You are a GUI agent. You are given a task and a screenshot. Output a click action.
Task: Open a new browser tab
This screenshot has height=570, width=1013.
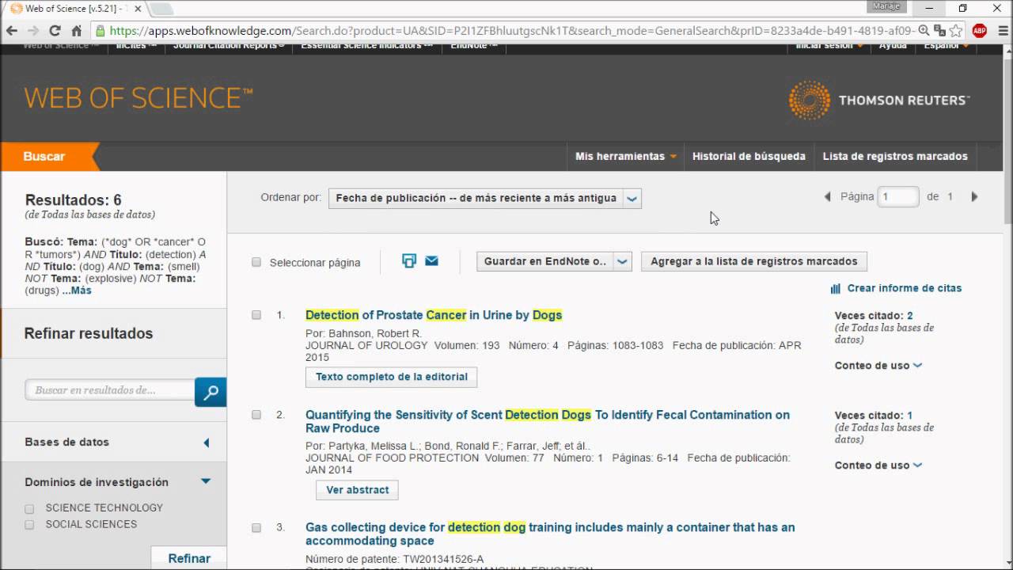coord(161,9)
